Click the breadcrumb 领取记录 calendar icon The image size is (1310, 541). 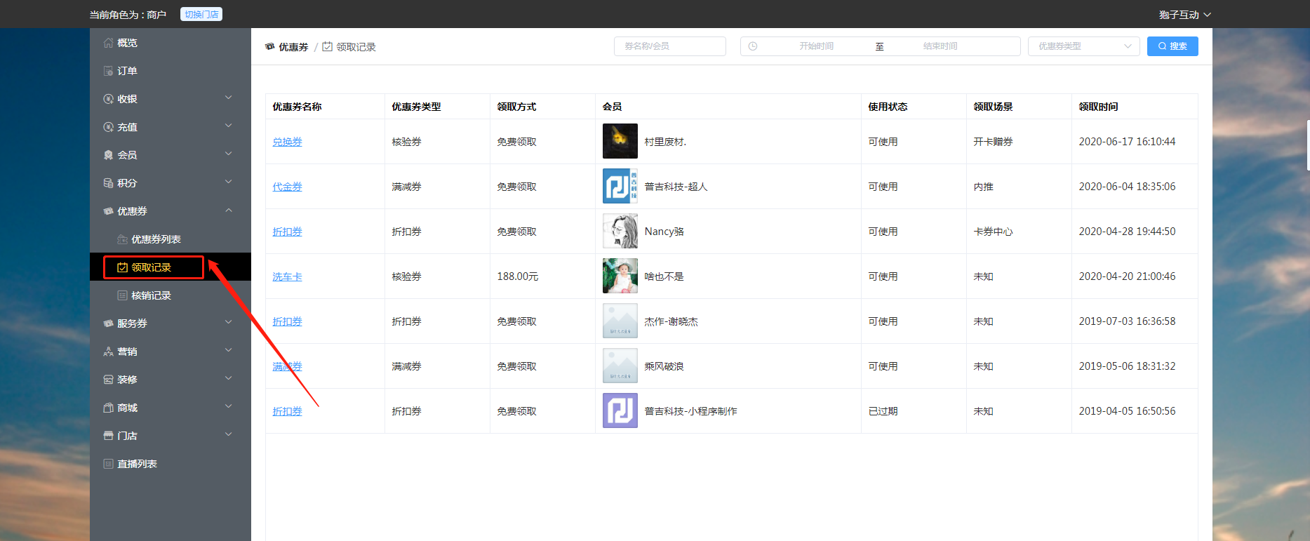click(x=327, y=47)
